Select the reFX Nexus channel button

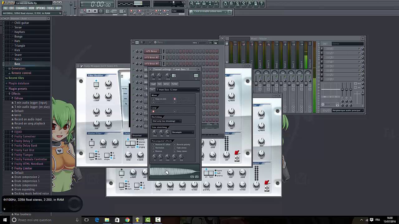[x=152, y=51]
